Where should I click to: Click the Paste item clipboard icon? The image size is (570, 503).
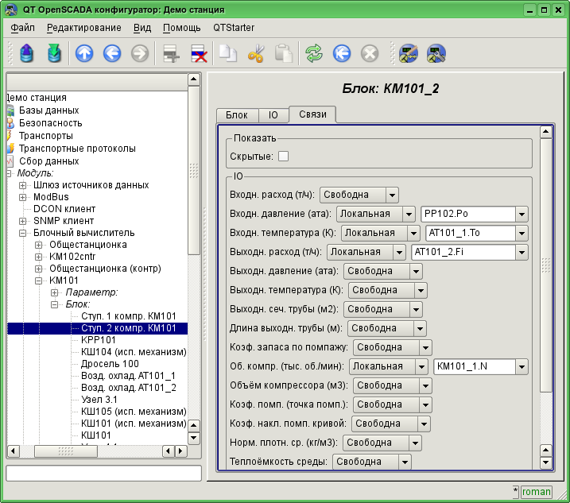(x=284, y=54)
